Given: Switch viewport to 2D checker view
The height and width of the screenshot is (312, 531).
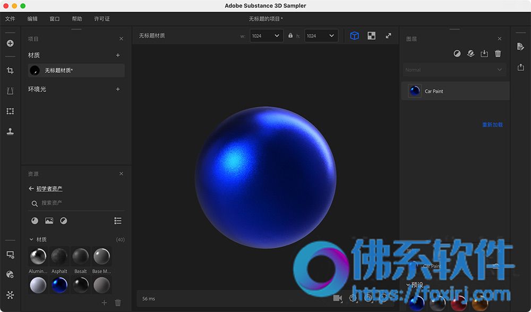Looking at the screenshot, I should tap(372, 36).
